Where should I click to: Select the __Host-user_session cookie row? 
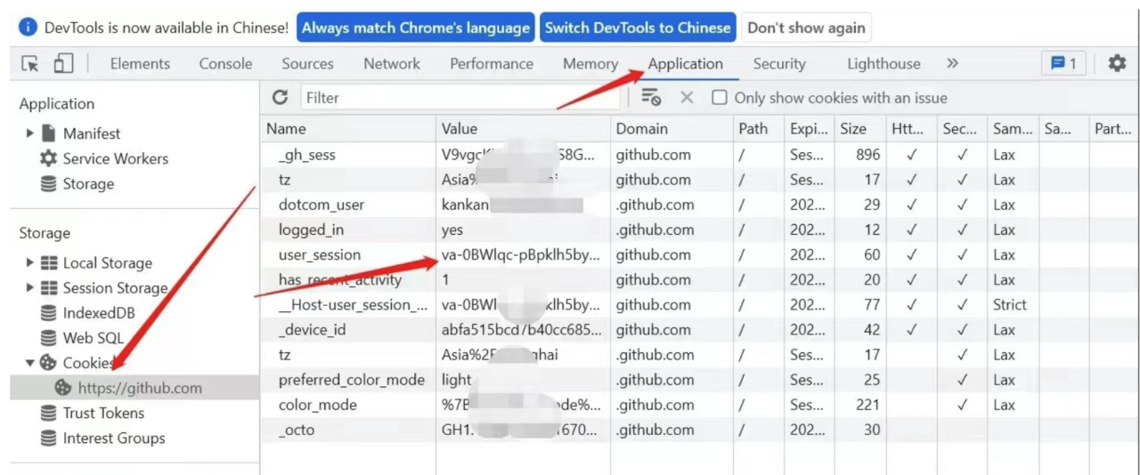pos(699,304)
